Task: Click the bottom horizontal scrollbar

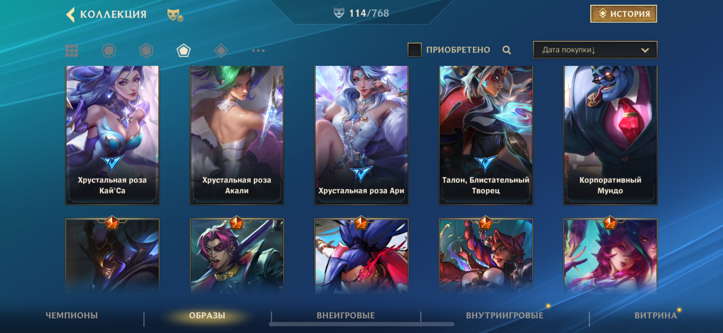Action: point(362,324)
